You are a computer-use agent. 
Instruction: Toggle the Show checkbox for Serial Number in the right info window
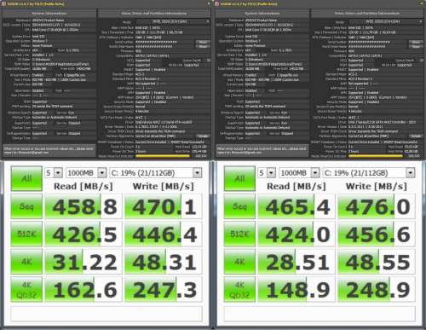(x=416, y=42)
